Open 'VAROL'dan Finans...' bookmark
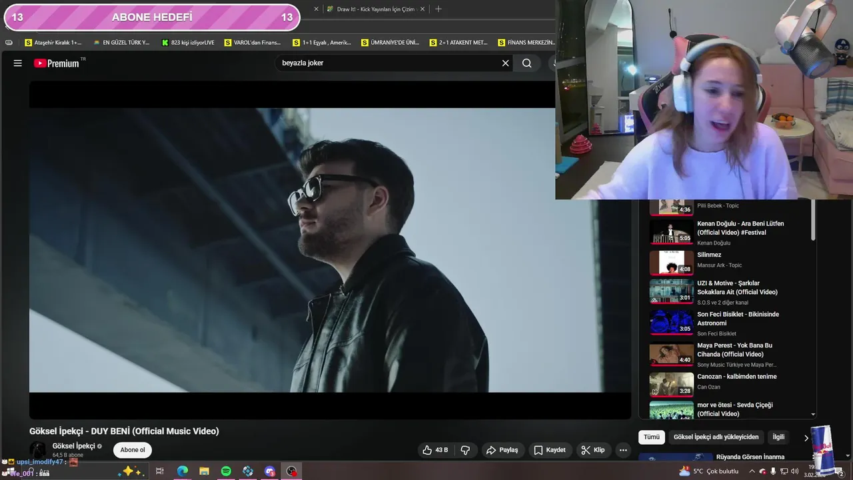 point(253,43)
